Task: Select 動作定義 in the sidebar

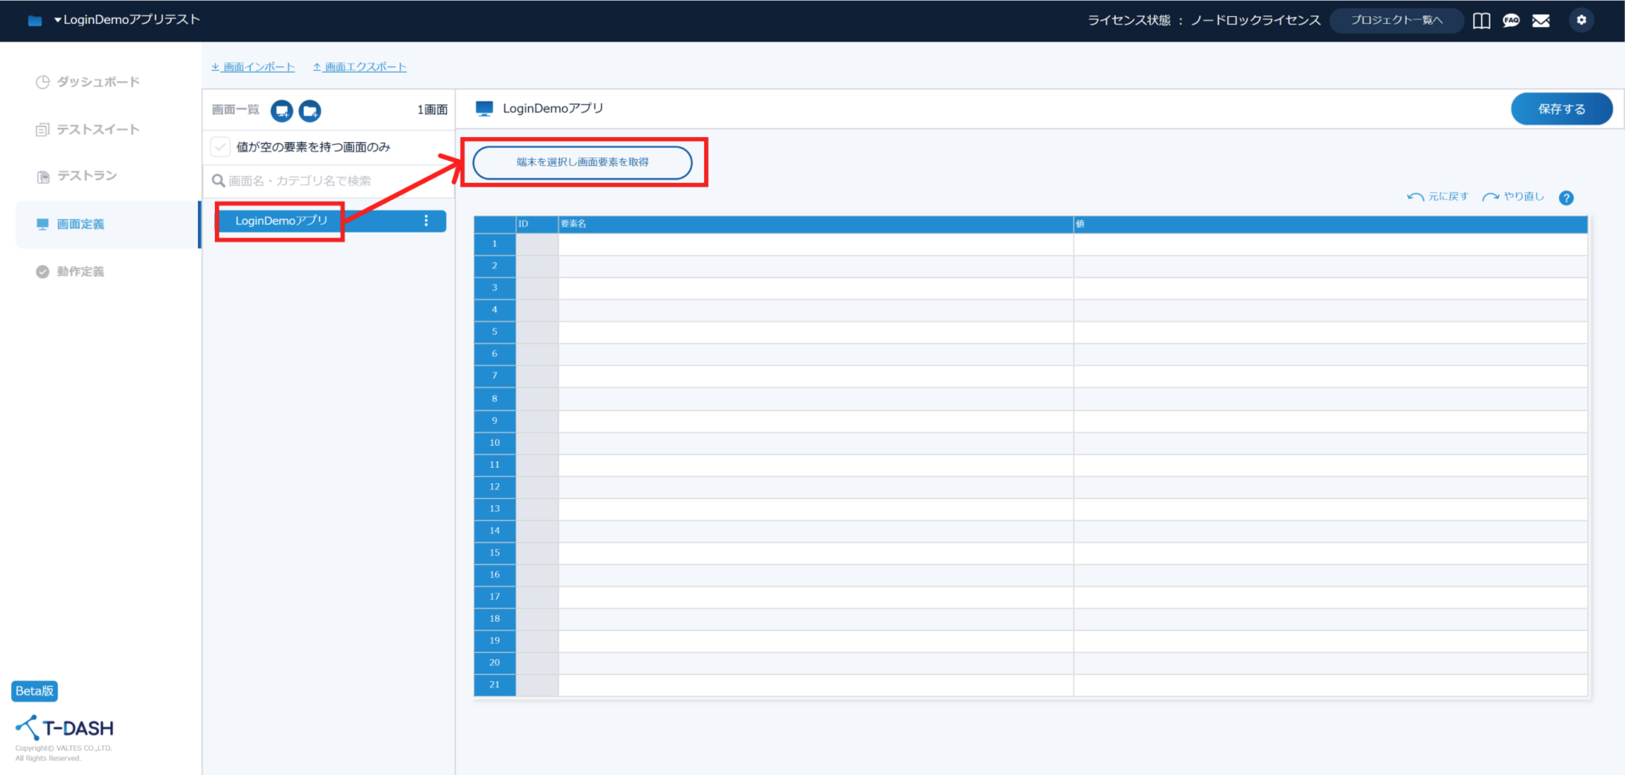Action: pyautogui.click(x=80, y=272)
